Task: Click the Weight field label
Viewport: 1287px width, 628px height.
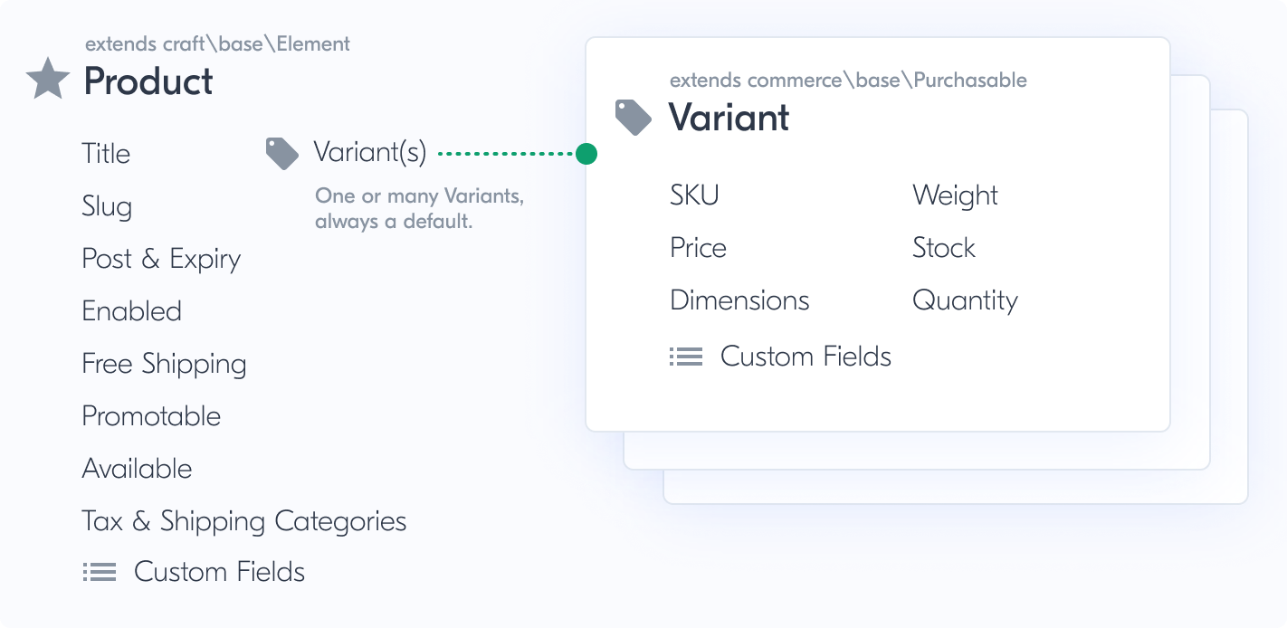Action: 955,195
